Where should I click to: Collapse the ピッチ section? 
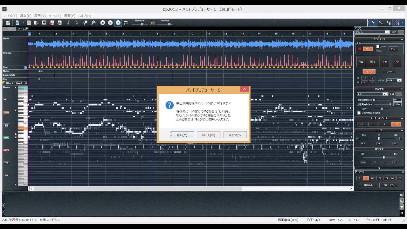pos(402,130)
